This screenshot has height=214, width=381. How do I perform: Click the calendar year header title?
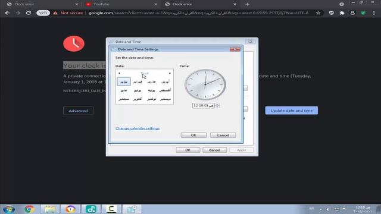tap(145, 73)
